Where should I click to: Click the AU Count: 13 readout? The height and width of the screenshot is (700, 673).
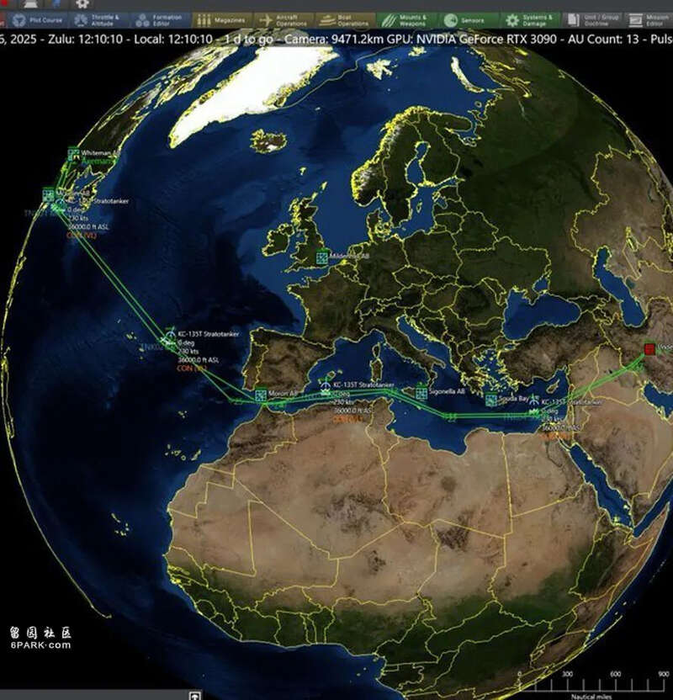[603, 39]
